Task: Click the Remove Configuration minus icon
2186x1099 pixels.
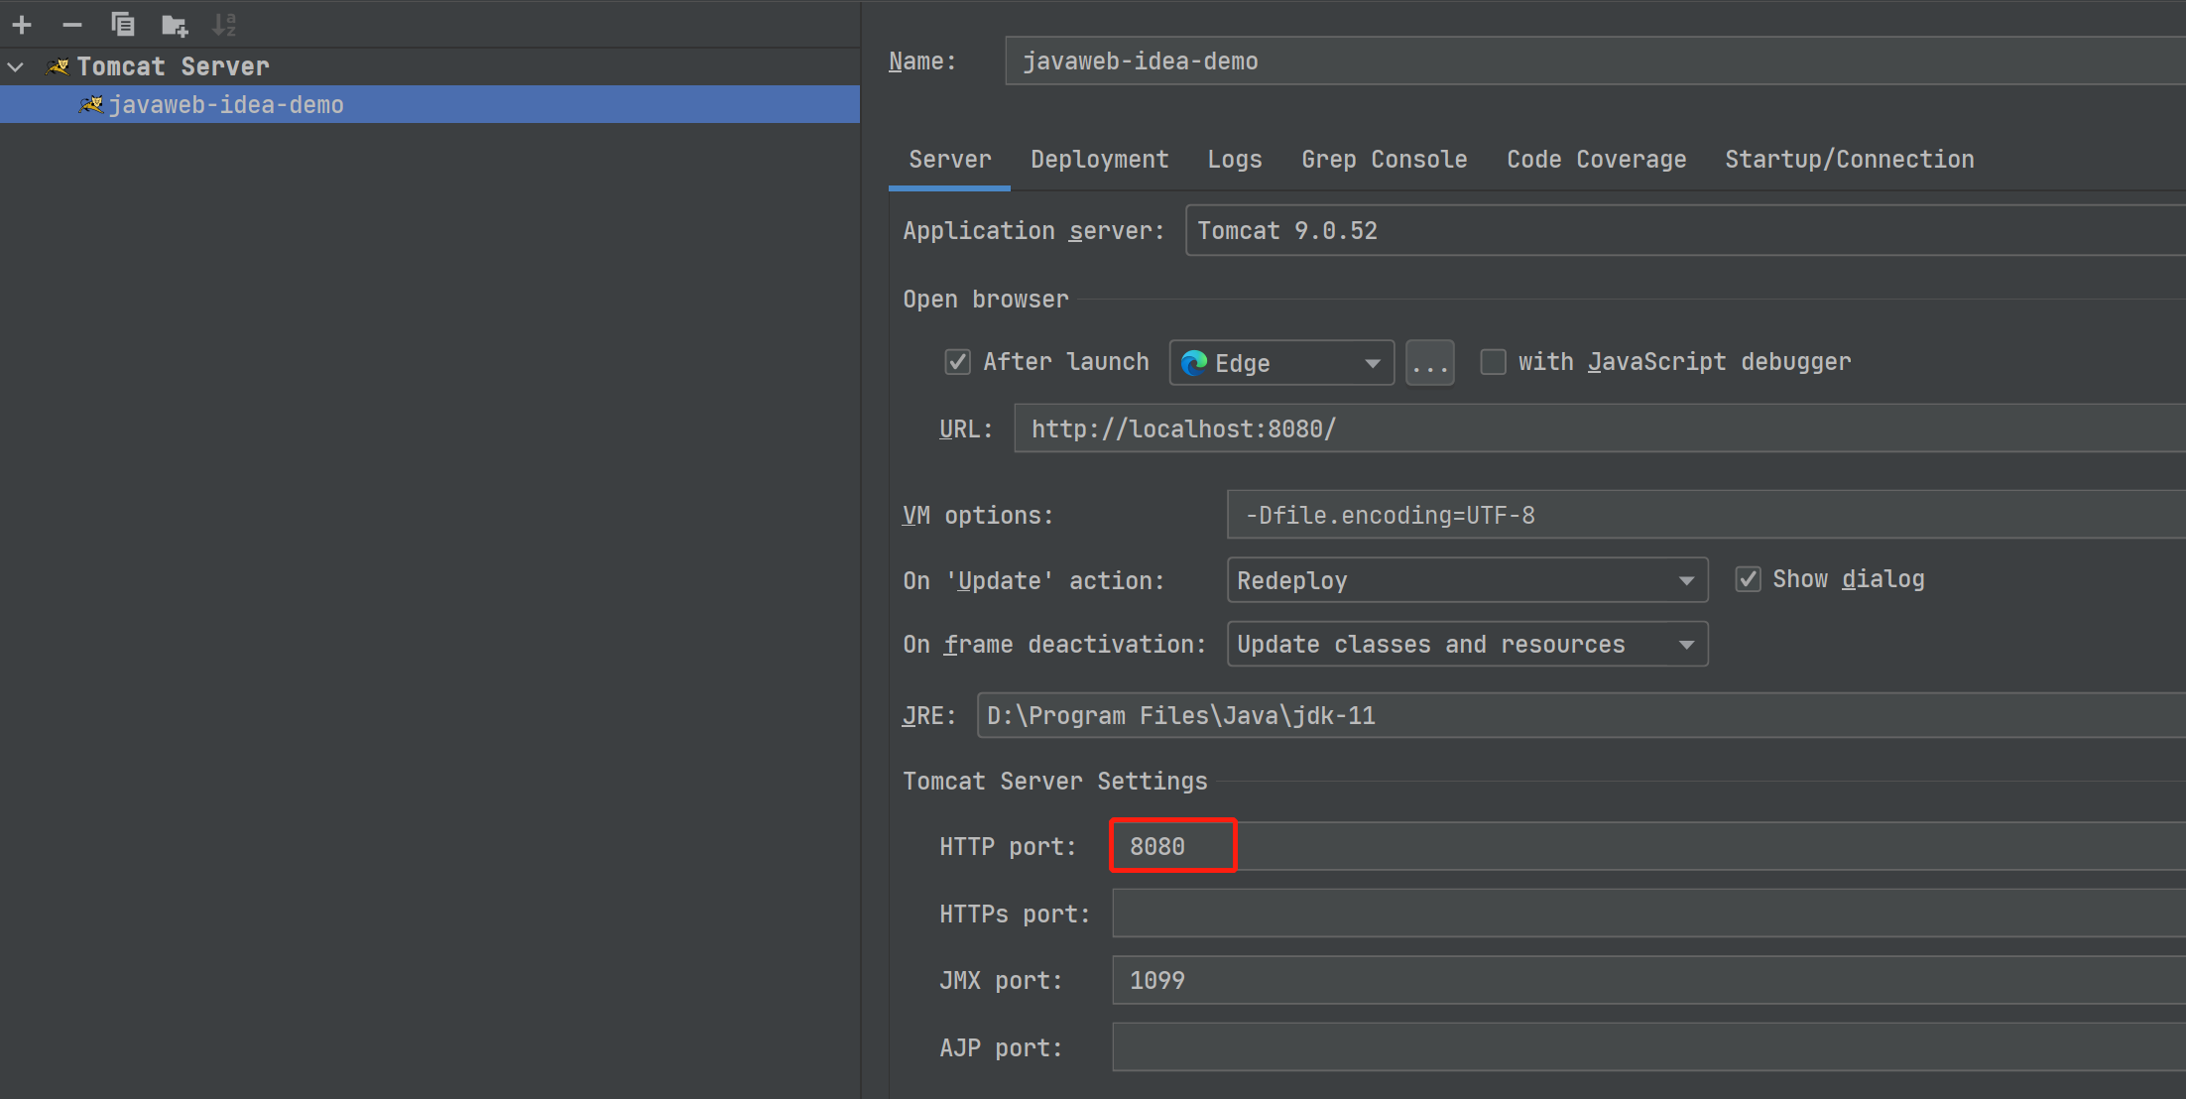Action: 72,24
